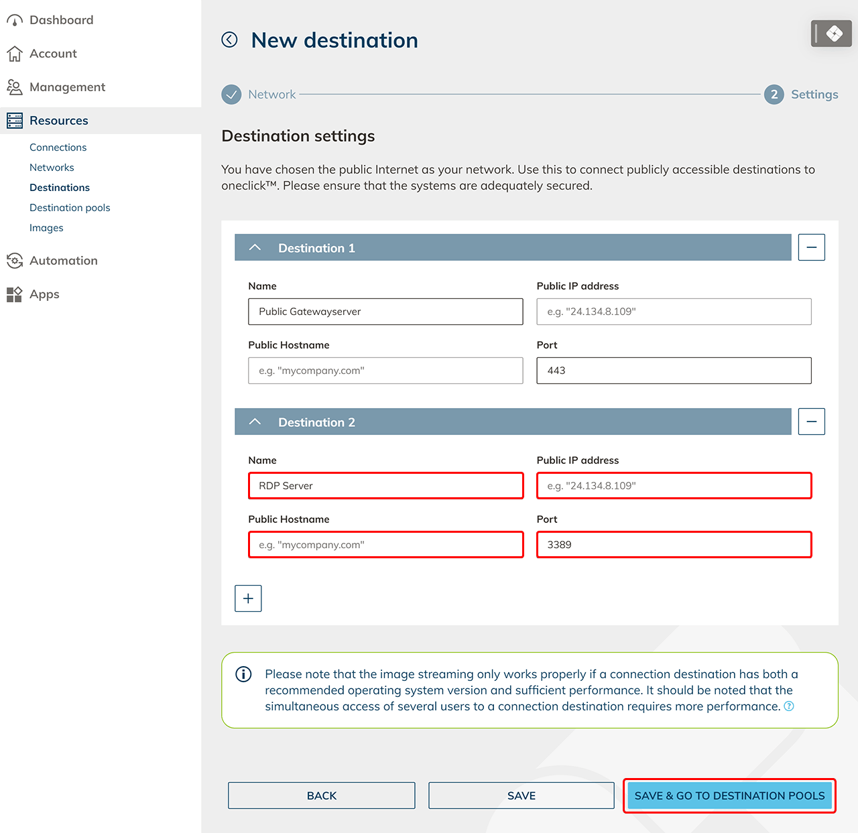858x833 pixels.
Task: Click the back arrow beside New destination
Action: coord(229,40)
